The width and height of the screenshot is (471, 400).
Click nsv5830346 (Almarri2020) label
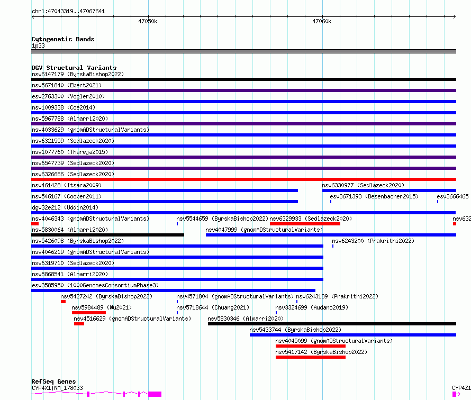coord(246,319)
